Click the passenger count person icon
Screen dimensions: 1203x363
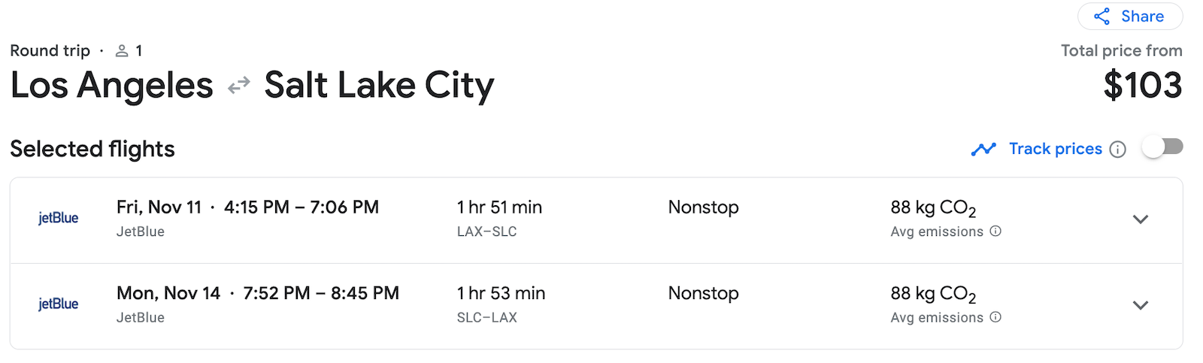tap(122, 51)
